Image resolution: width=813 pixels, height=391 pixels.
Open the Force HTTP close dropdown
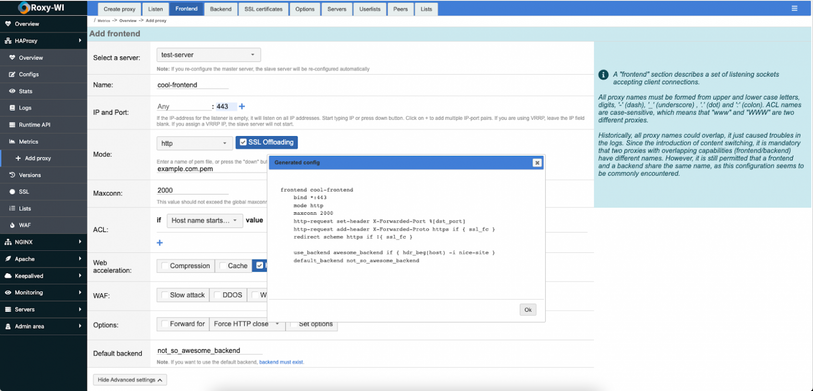pyautogui.click(x=248, y=324)
